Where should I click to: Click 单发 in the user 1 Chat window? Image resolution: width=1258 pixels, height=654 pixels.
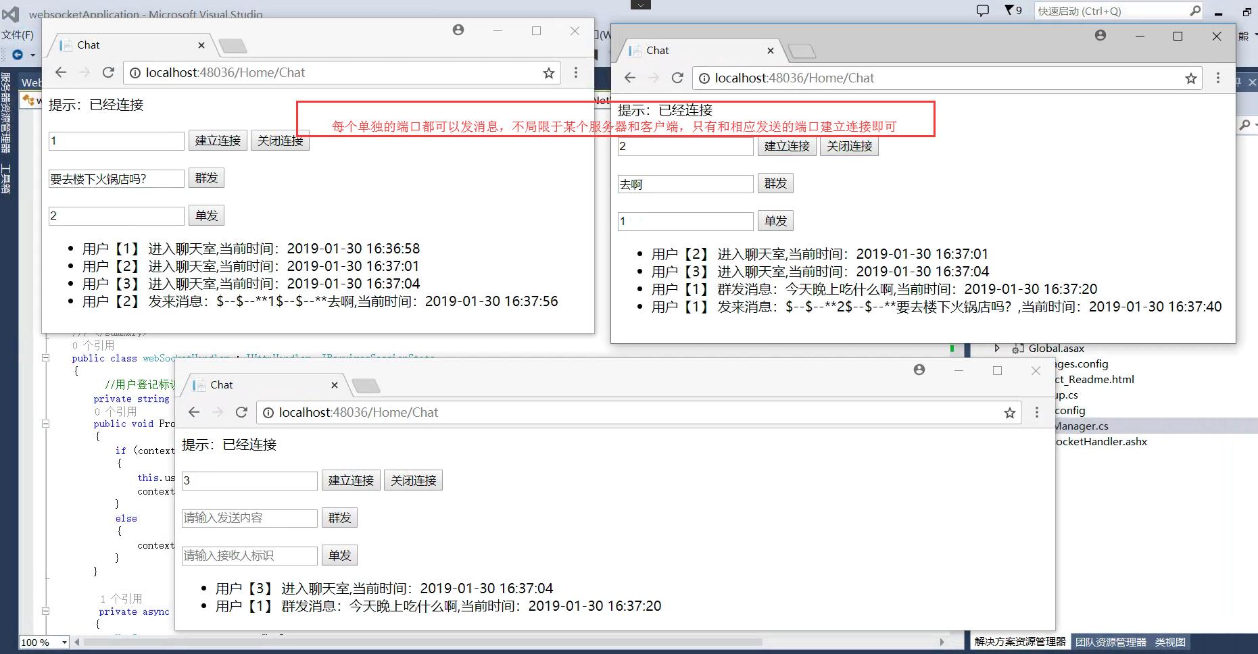pyautogui.click(x=206, y=216)
